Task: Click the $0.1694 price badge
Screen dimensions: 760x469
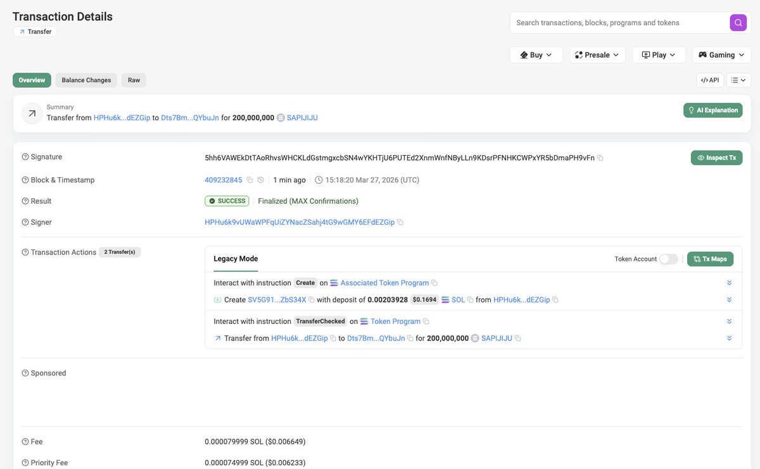Action: tap(424, 300)
